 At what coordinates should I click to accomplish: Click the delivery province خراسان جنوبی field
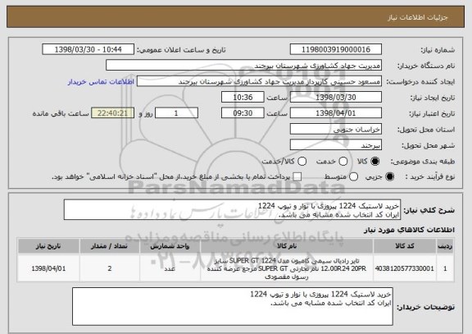(x=336, y=130)
